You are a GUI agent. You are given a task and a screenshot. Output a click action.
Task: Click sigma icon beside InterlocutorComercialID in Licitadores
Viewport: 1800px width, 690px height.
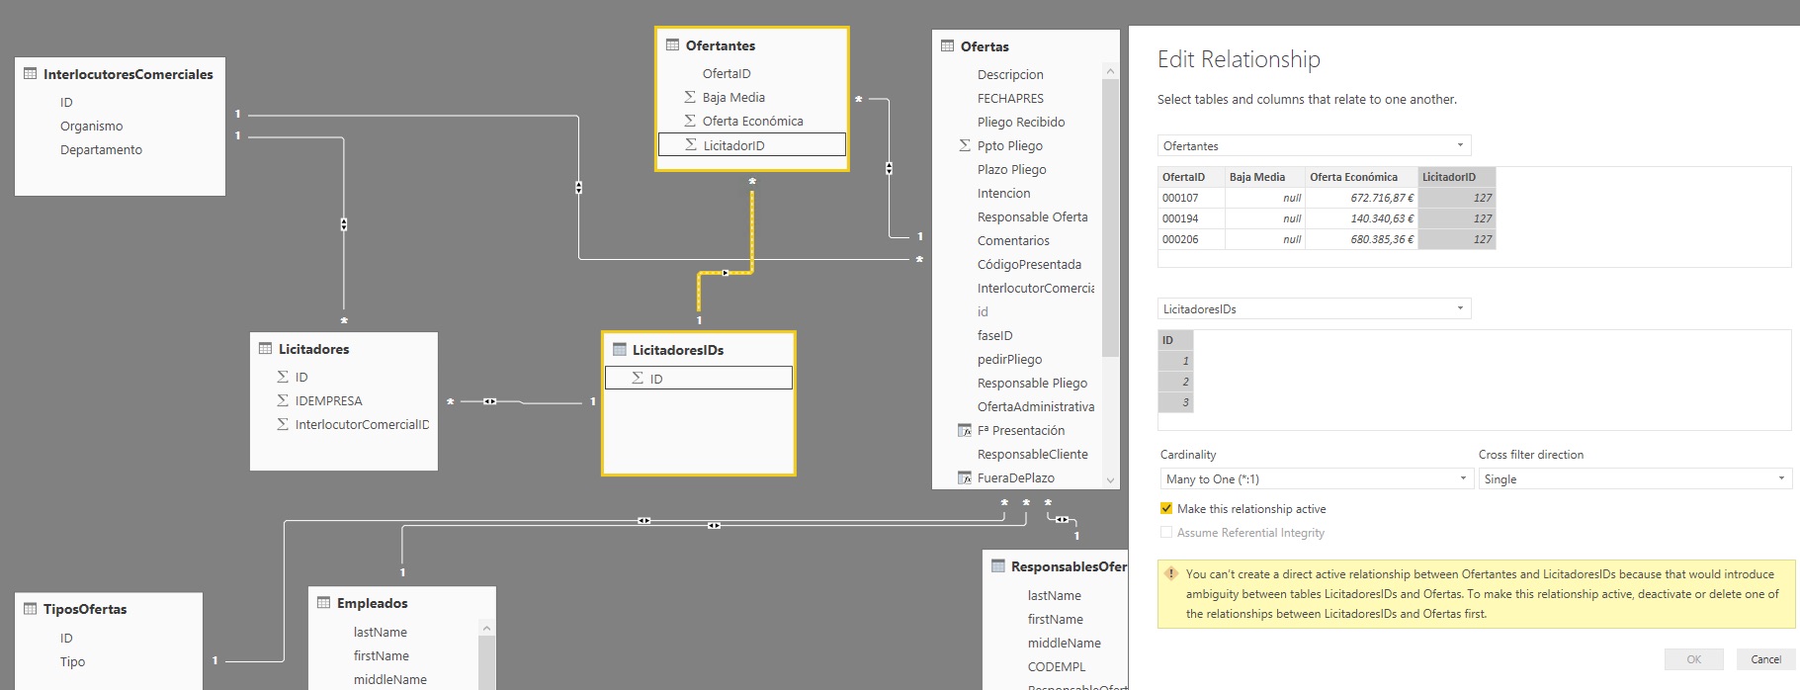pos(282,424)
